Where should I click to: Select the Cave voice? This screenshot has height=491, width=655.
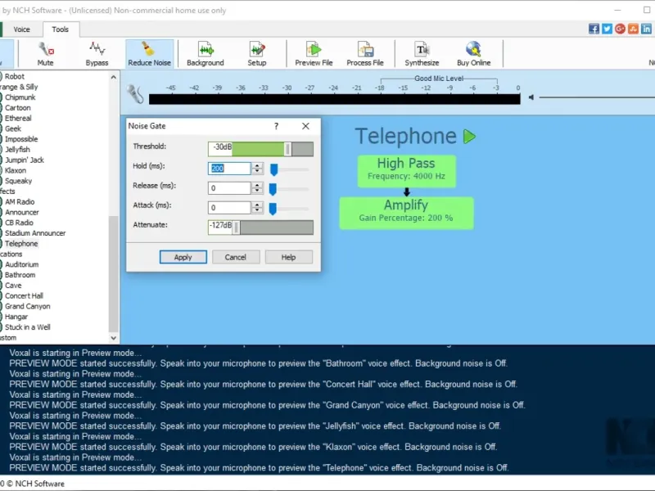click(x=13, y=285)
